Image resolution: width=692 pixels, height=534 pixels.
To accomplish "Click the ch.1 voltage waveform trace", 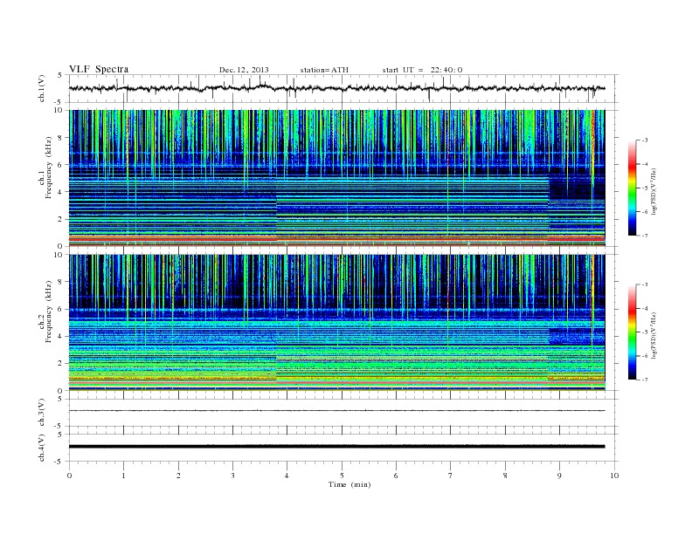I will click(x=336, y=88).
